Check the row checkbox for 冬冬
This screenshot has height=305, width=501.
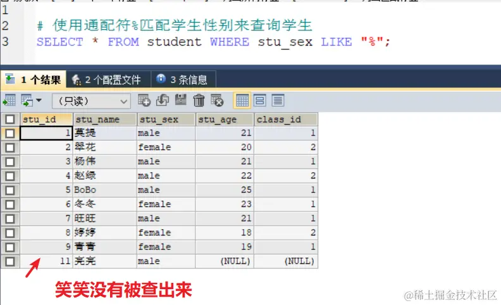click(10, 204)
